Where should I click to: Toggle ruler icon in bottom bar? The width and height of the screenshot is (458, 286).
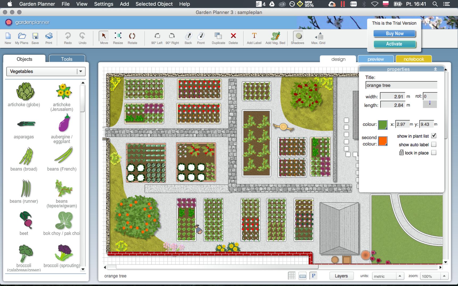tap(302, 276)
